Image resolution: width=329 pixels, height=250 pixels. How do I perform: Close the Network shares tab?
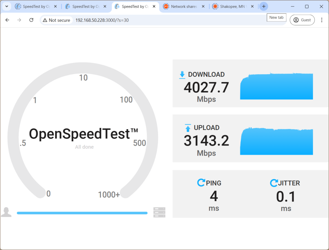coord(203,7)
